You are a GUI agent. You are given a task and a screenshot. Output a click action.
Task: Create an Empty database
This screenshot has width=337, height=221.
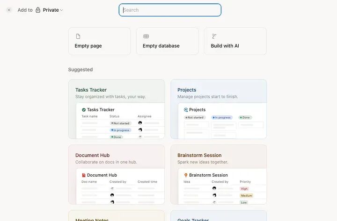point(167,41)
